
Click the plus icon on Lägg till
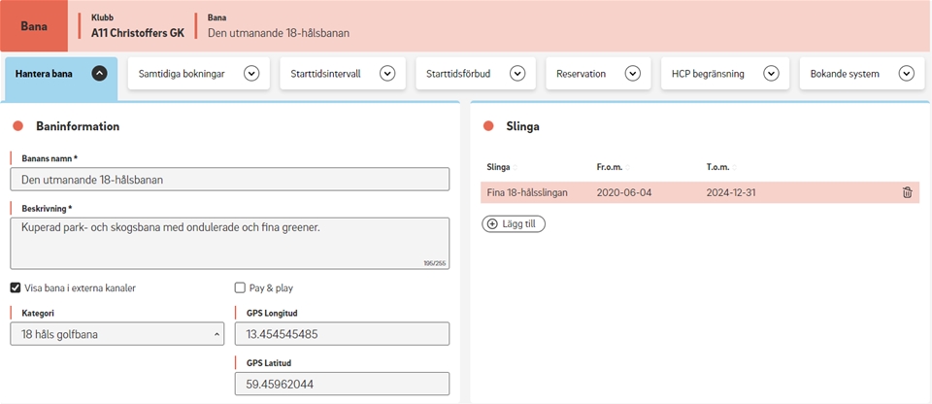[x=492, y=224]
